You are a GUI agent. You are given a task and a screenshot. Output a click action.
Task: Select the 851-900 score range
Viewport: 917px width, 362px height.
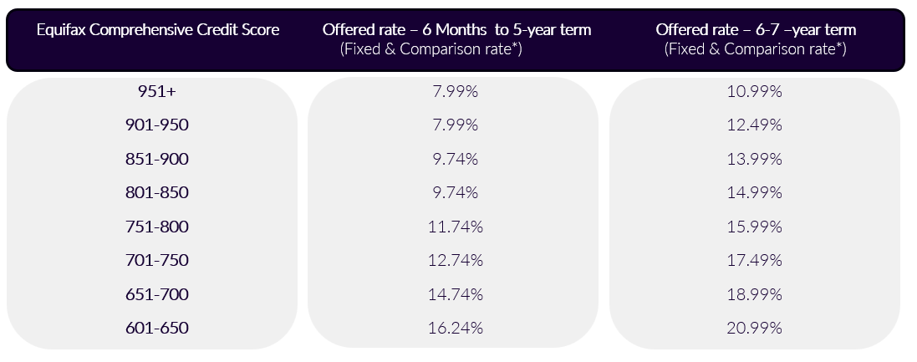click(x=157, y=159)
